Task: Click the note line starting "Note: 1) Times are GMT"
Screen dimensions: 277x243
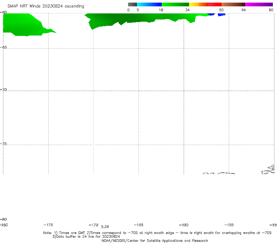Action: click(157, 233)
